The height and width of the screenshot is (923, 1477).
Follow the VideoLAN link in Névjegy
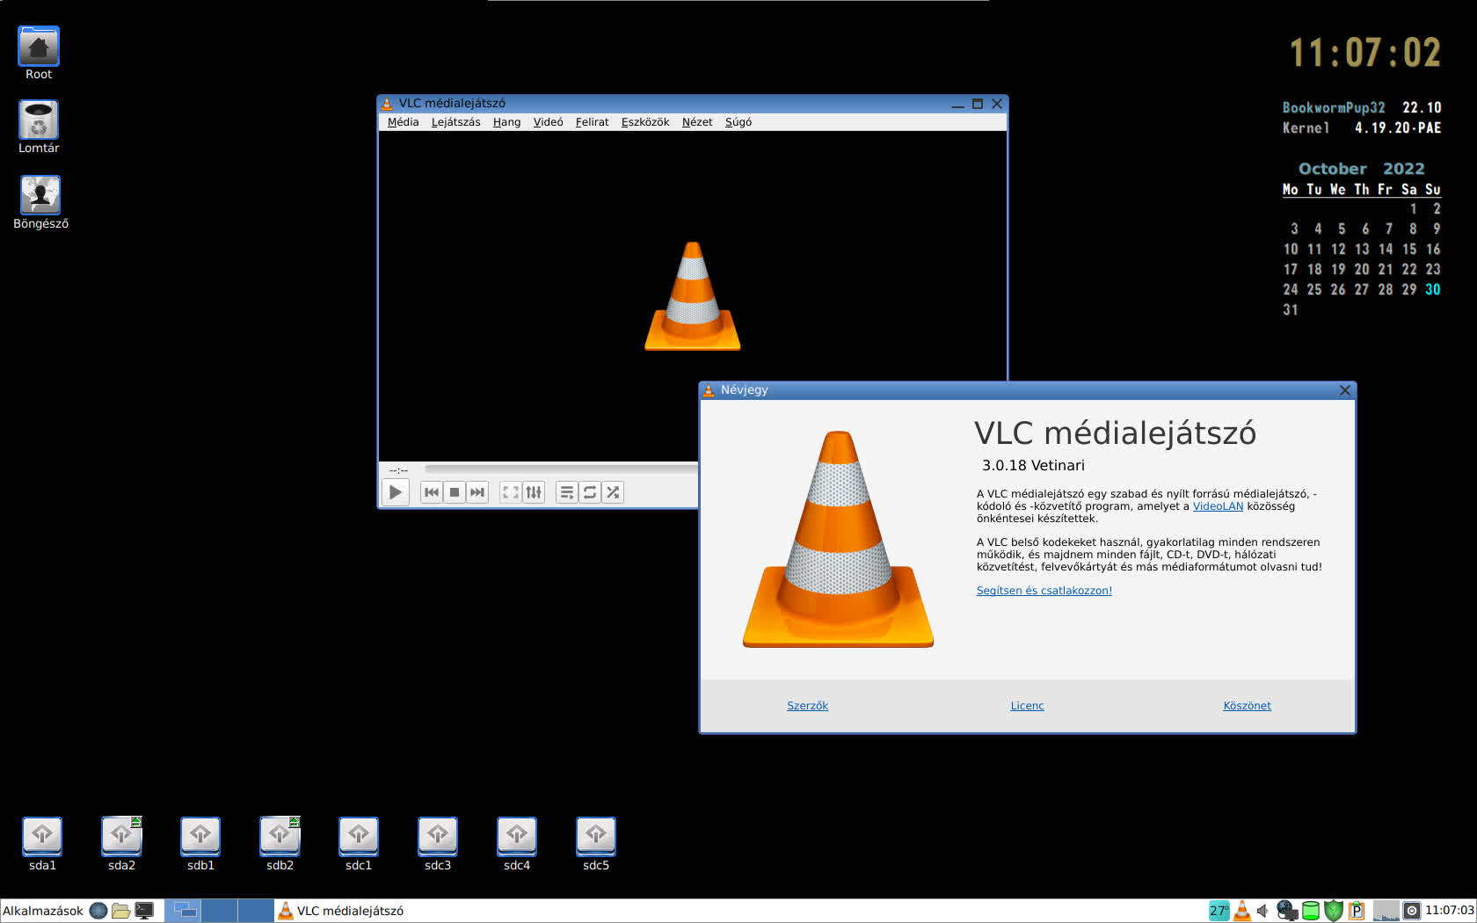(x=1218, y=506)
